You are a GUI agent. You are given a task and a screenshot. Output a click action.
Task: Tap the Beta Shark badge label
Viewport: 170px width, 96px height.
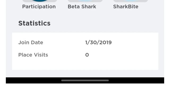click(82, 7)
